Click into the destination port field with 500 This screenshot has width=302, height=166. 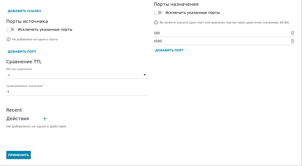click(219, 33)
